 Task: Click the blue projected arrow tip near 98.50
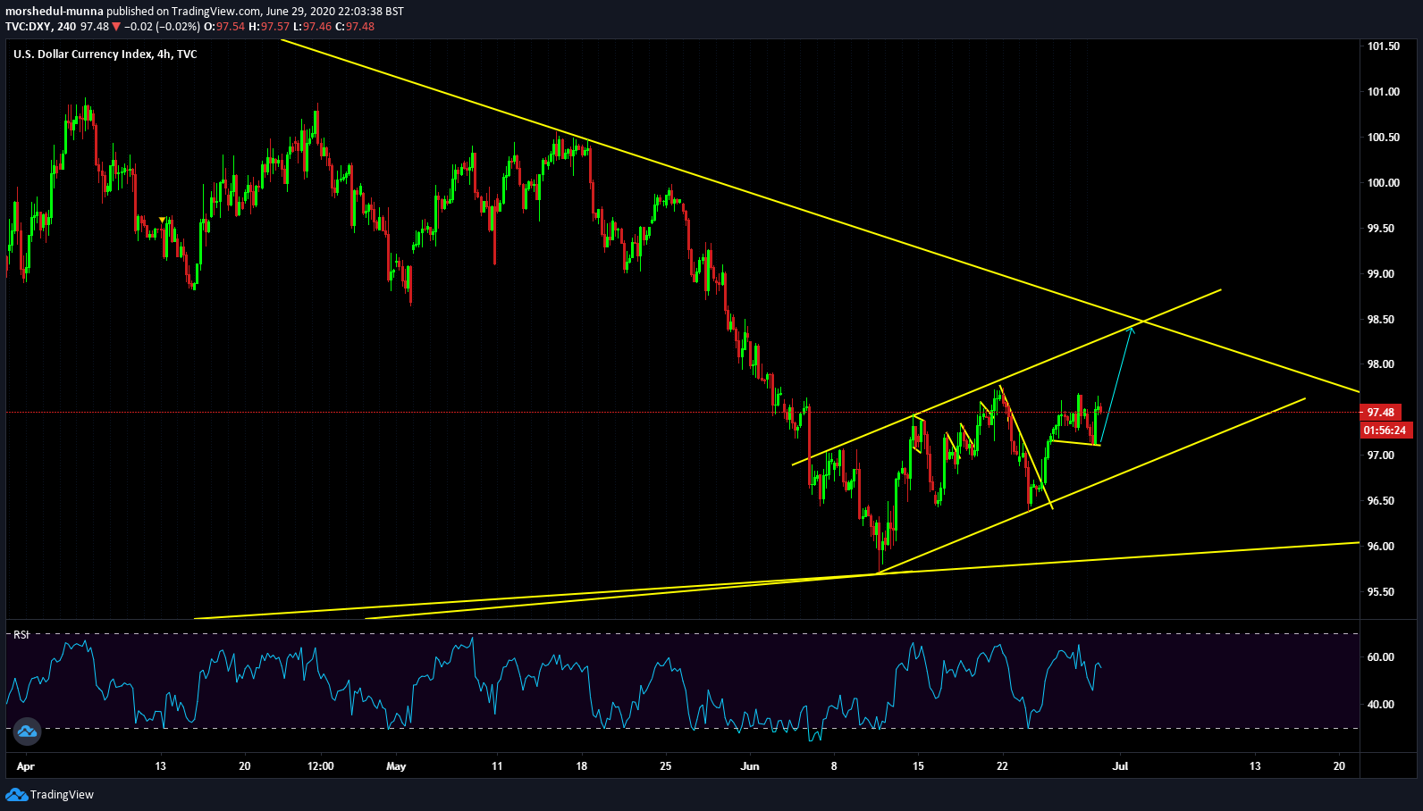click(x=1132, y=329)
